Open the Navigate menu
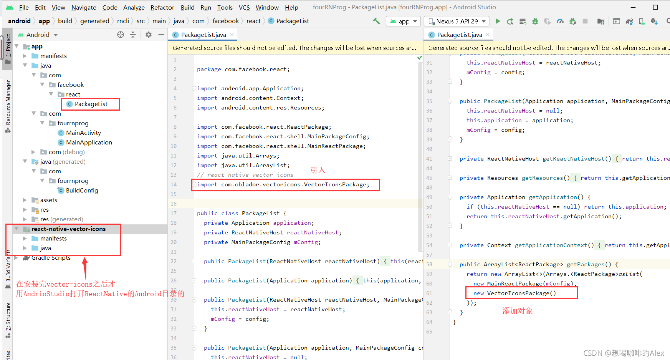670x360 pixels. pos(84,7)
